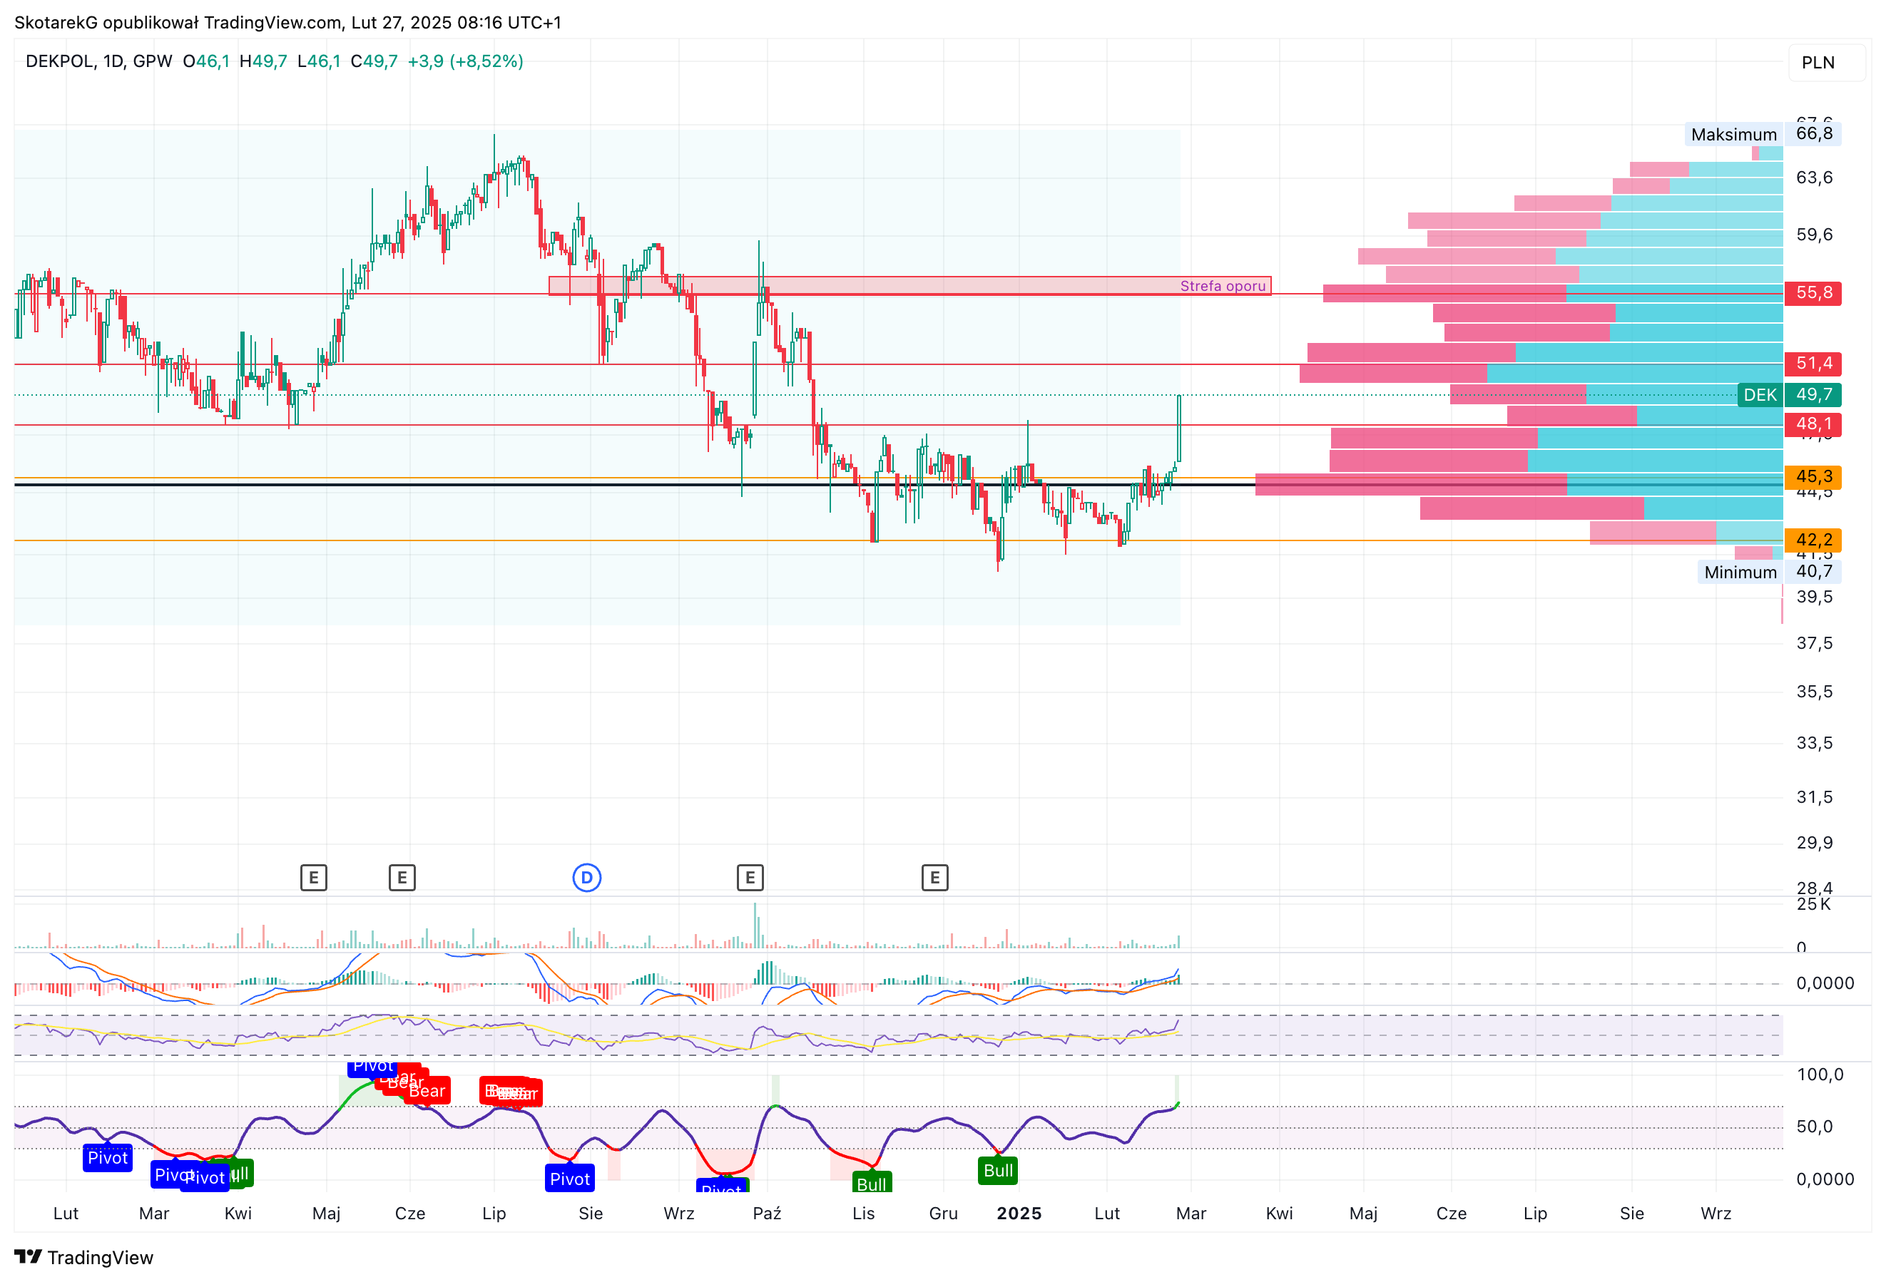This screenshot has height=1282, width=1886.
Task: Click the Paź month label
Action: (x=767, y=1214)
